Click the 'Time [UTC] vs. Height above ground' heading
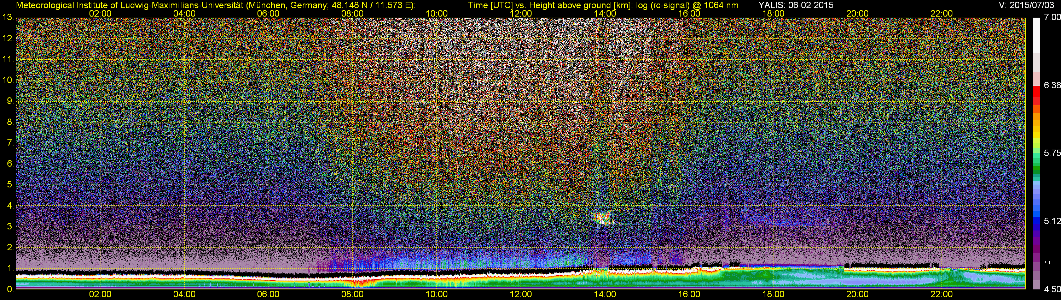Screen dimensions: 1061x300 click(x=603, y=5)
